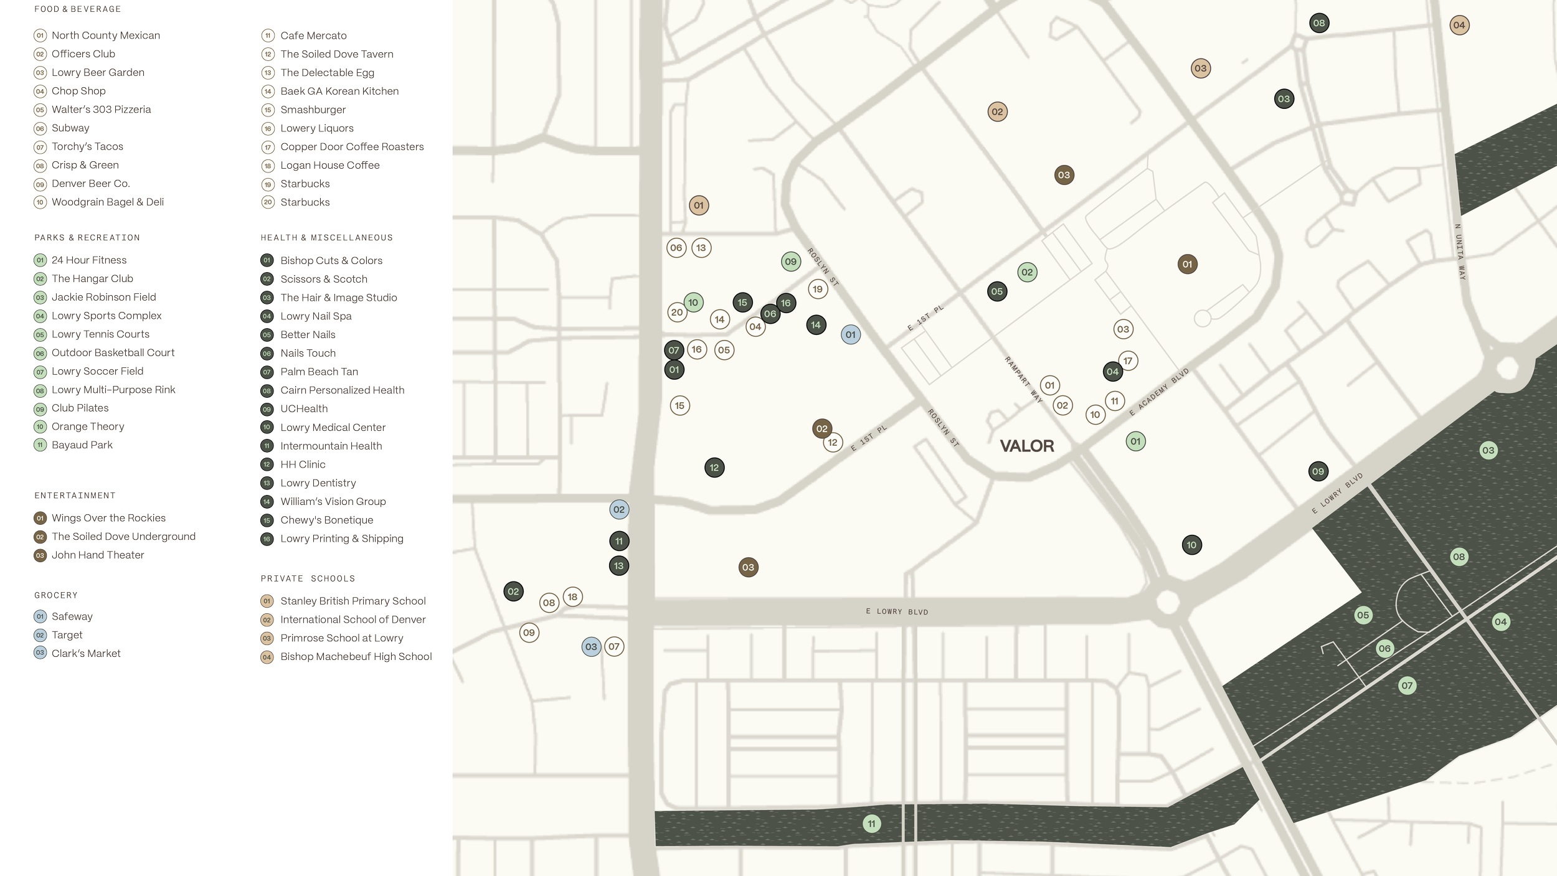This screenshot has height=876, width=1557.
Task: Click the blue Safeway 01 map marker
Action: [850, 334]
